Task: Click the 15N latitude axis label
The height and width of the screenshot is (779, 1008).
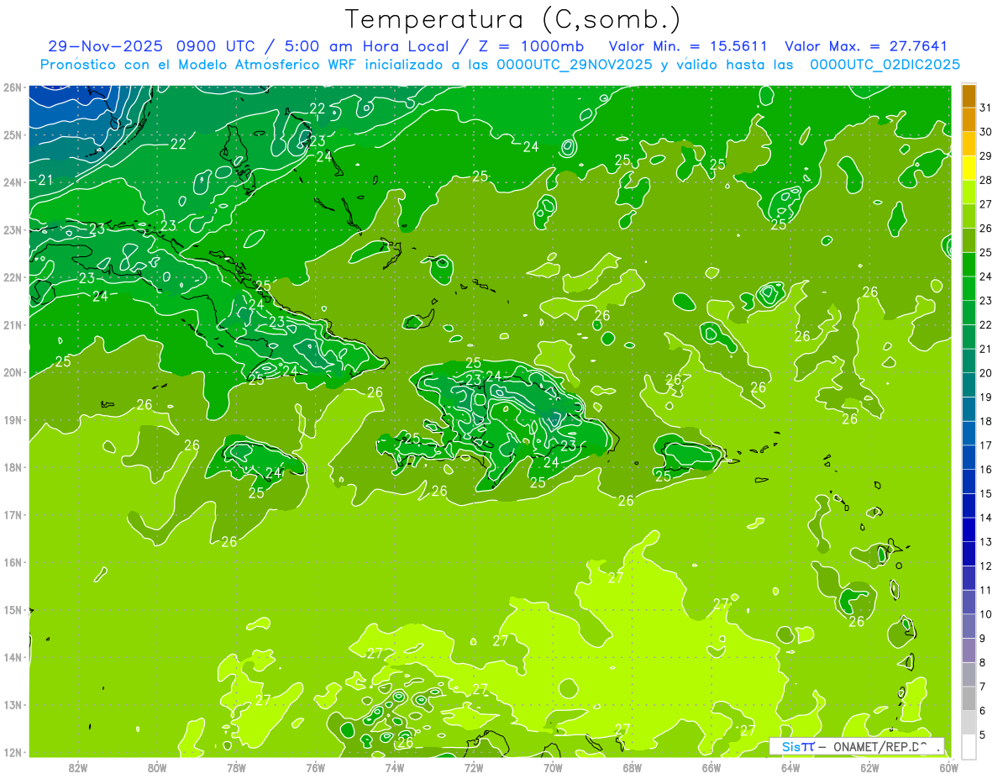Action: coord(12,609)
